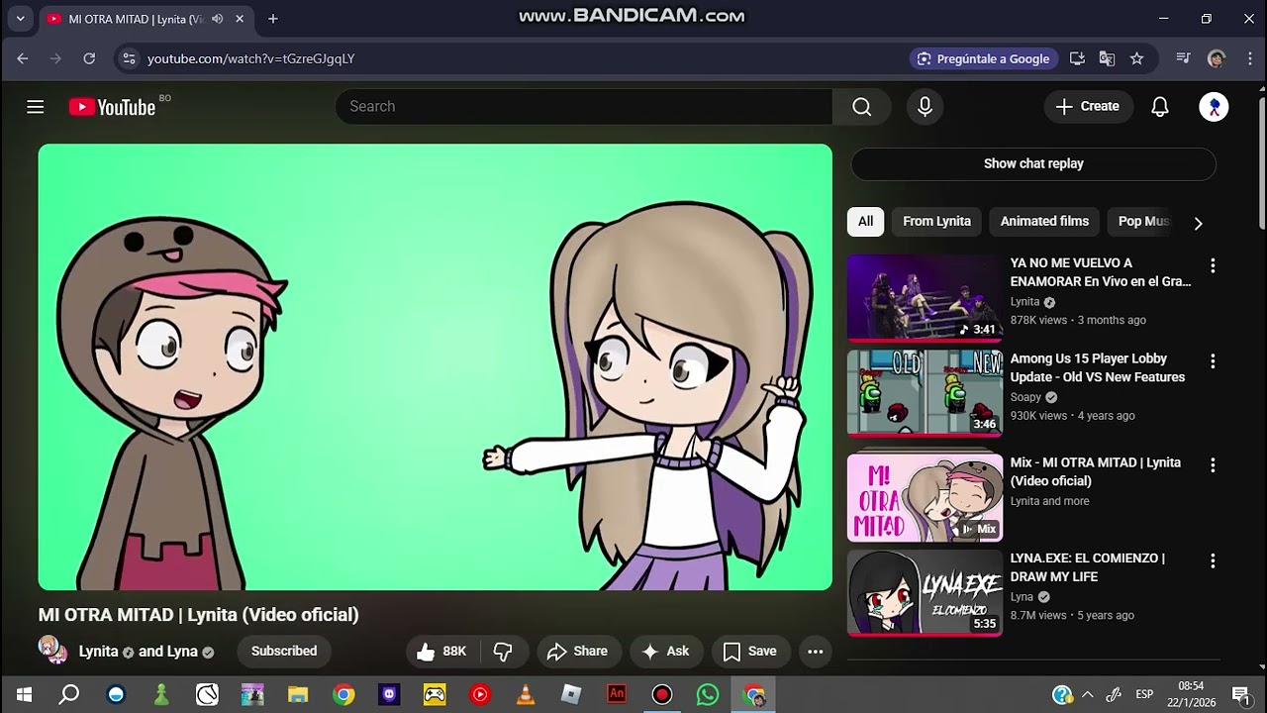Open Windows notification center icon
The image size is (1267, 713).
(1240, 694)
